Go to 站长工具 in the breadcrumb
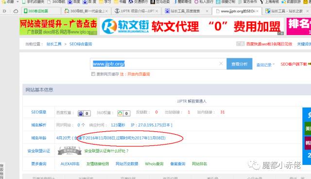 point(54,44)
